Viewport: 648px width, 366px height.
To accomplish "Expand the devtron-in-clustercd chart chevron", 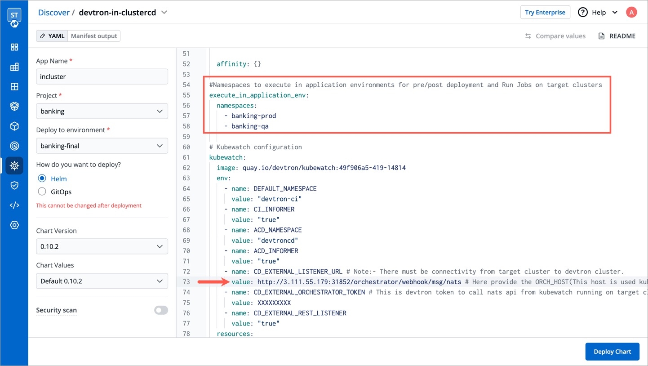I will pyautogui.click(x=164, y=13).
